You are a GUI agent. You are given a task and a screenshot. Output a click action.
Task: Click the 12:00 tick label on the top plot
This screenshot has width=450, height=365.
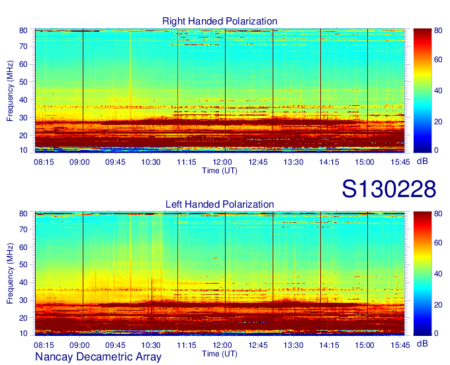(222, 162)
